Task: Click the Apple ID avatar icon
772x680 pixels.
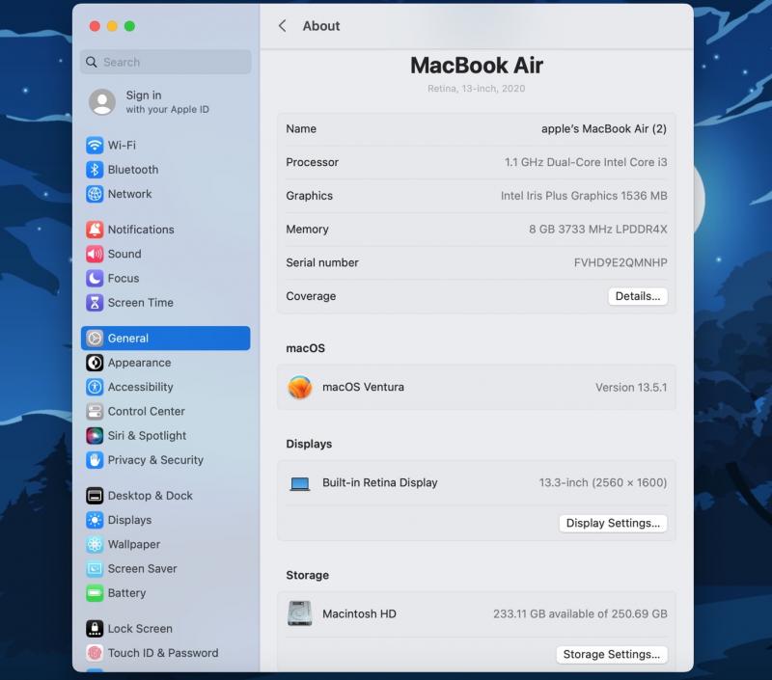Action: point(102,102)
